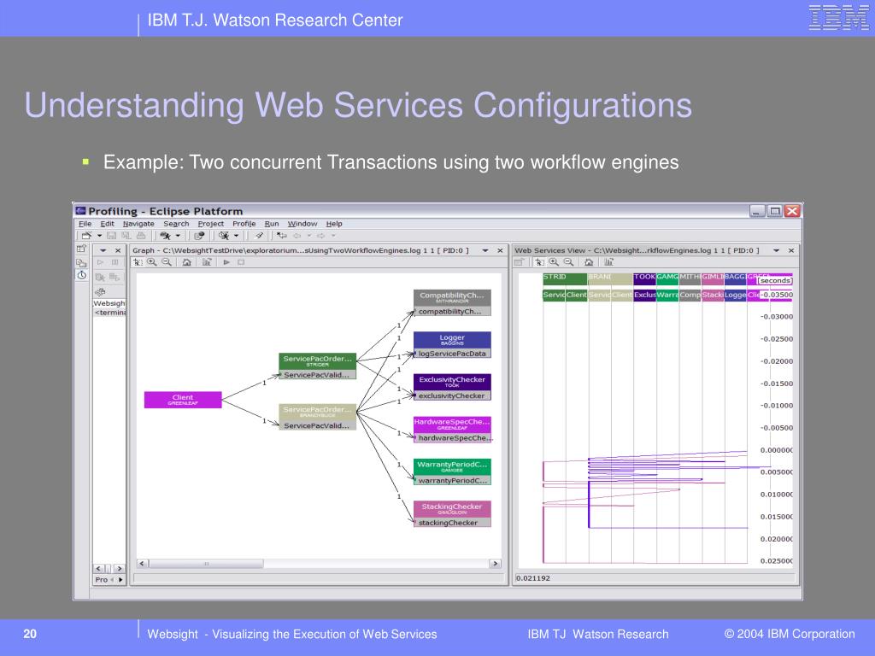Select the Profiling perspective clock icon
The width and height of the screenshot is (875, 656).
[81, 275]
